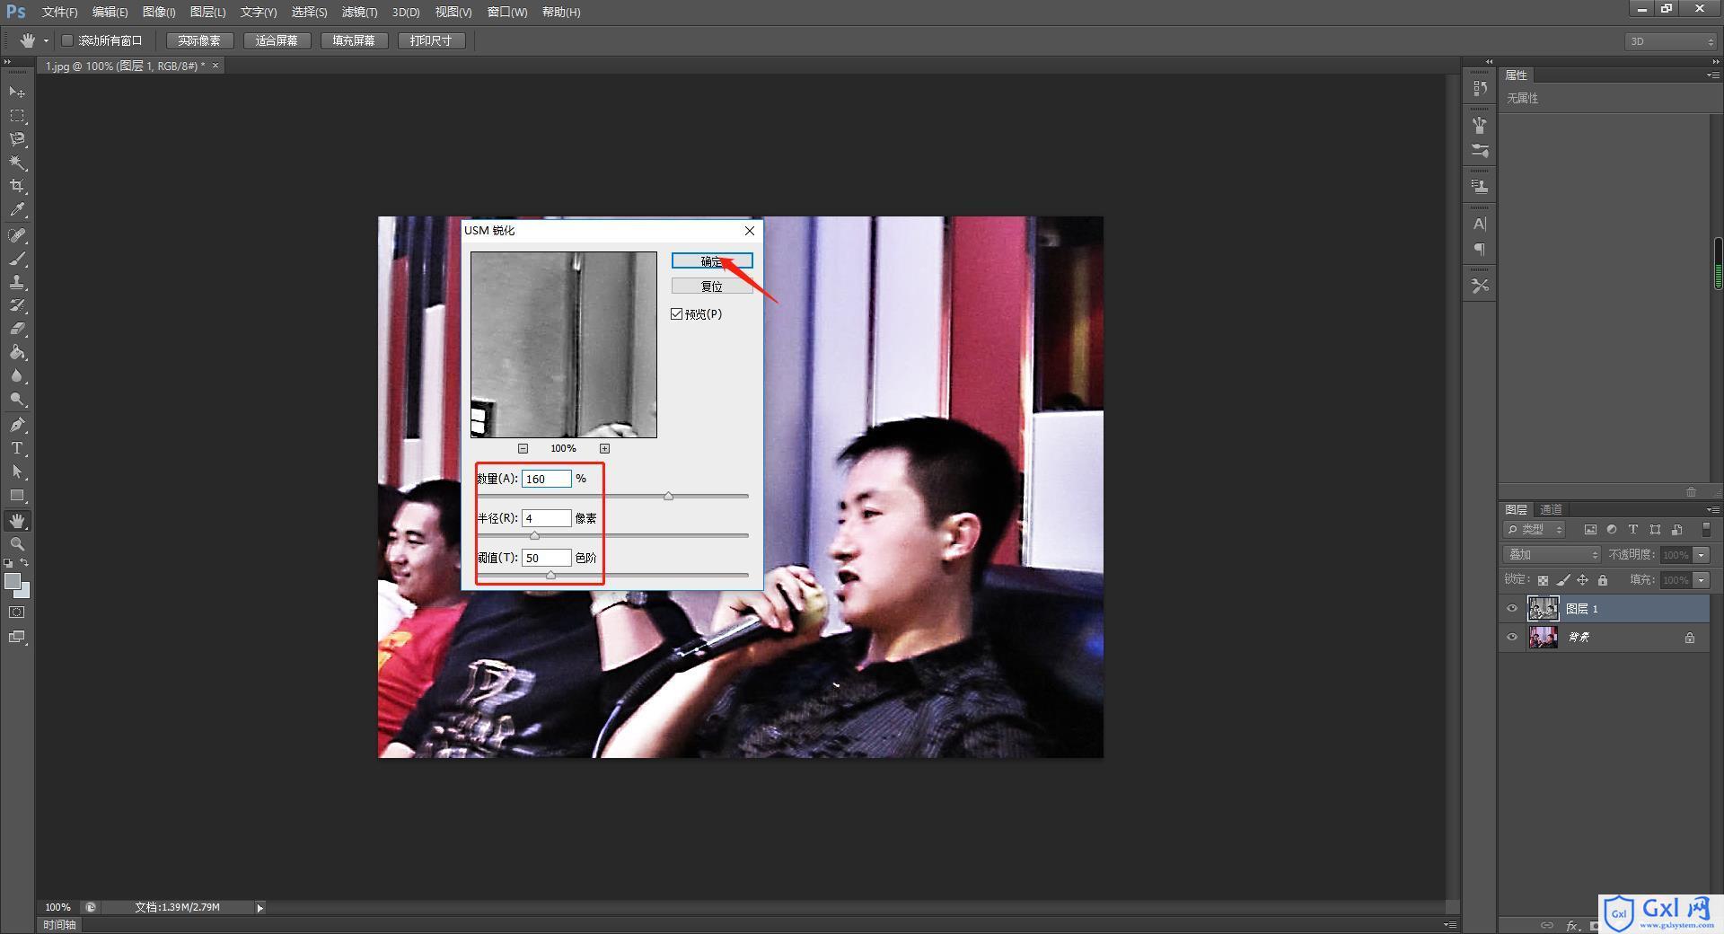Filter layers by type layer icon

click(1633, 530)
